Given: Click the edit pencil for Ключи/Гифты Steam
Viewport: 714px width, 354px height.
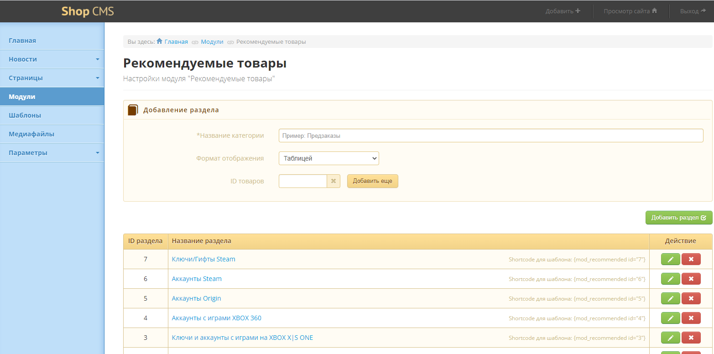Looking at the screenshot, I should point(670,259).
